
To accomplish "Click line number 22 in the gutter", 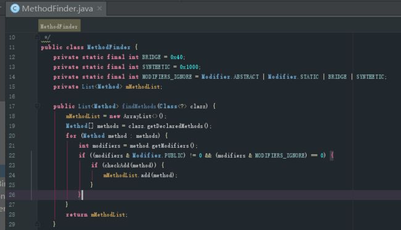I will 12,156.
